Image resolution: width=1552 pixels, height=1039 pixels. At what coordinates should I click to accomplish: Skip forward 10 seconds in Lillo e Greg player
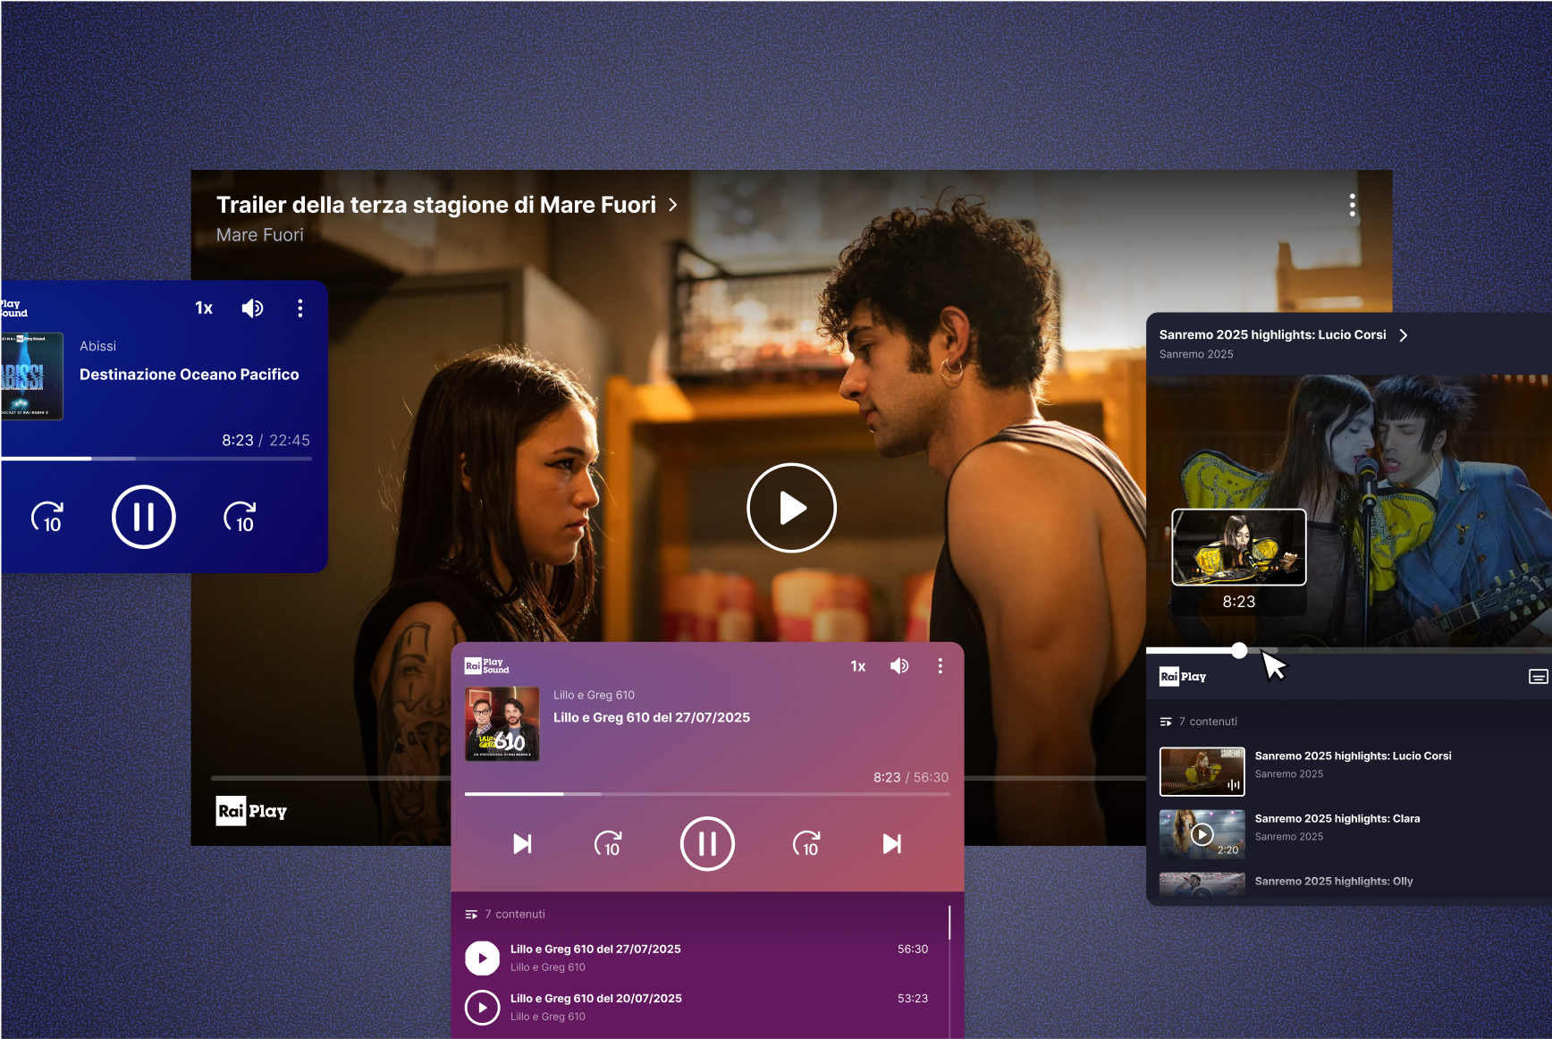click(x=806, y=844)
